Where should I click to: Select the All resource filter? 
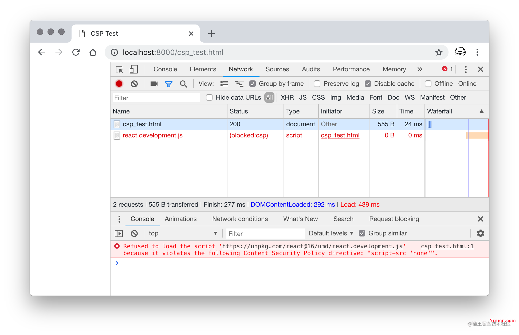pos(269,97)
